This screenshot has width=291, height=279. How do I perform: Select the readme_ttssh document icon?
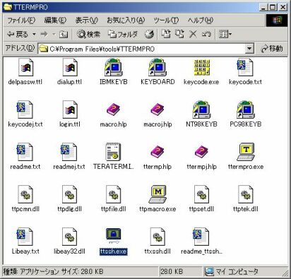click(201, 237)
